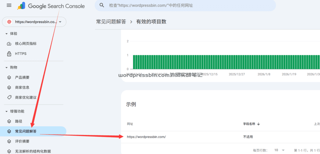The image size is (320, 154).
Task: Click the Google Search Console logo
Action: click(52, 6)
